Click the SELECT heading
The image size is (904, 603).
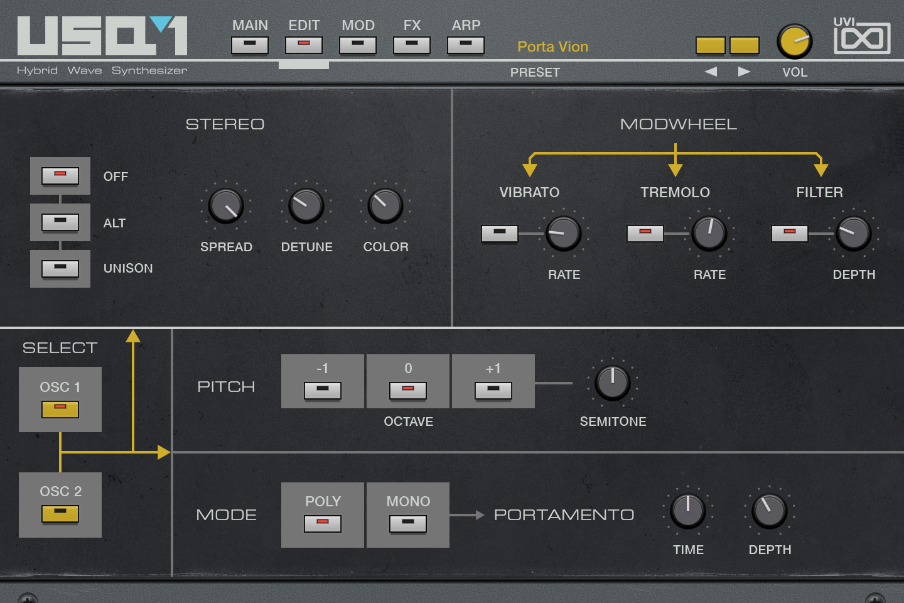click(x=60, y=348)
